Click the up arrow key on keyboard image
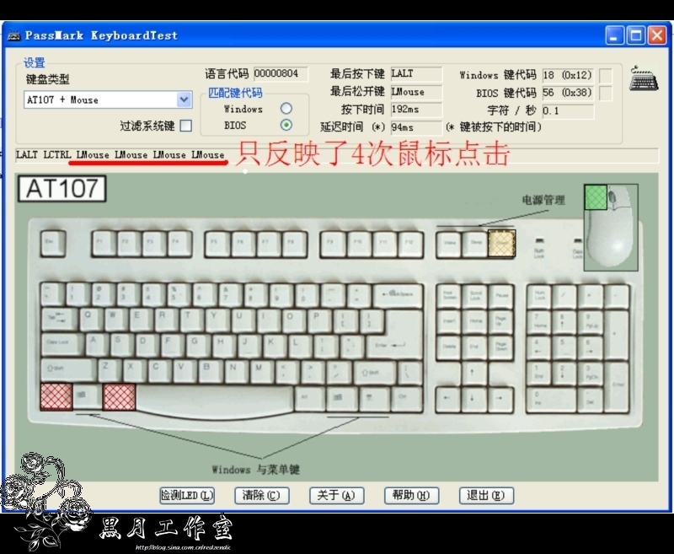The height and width of the screenshot is (554, 674). click(x=474, y=374)
